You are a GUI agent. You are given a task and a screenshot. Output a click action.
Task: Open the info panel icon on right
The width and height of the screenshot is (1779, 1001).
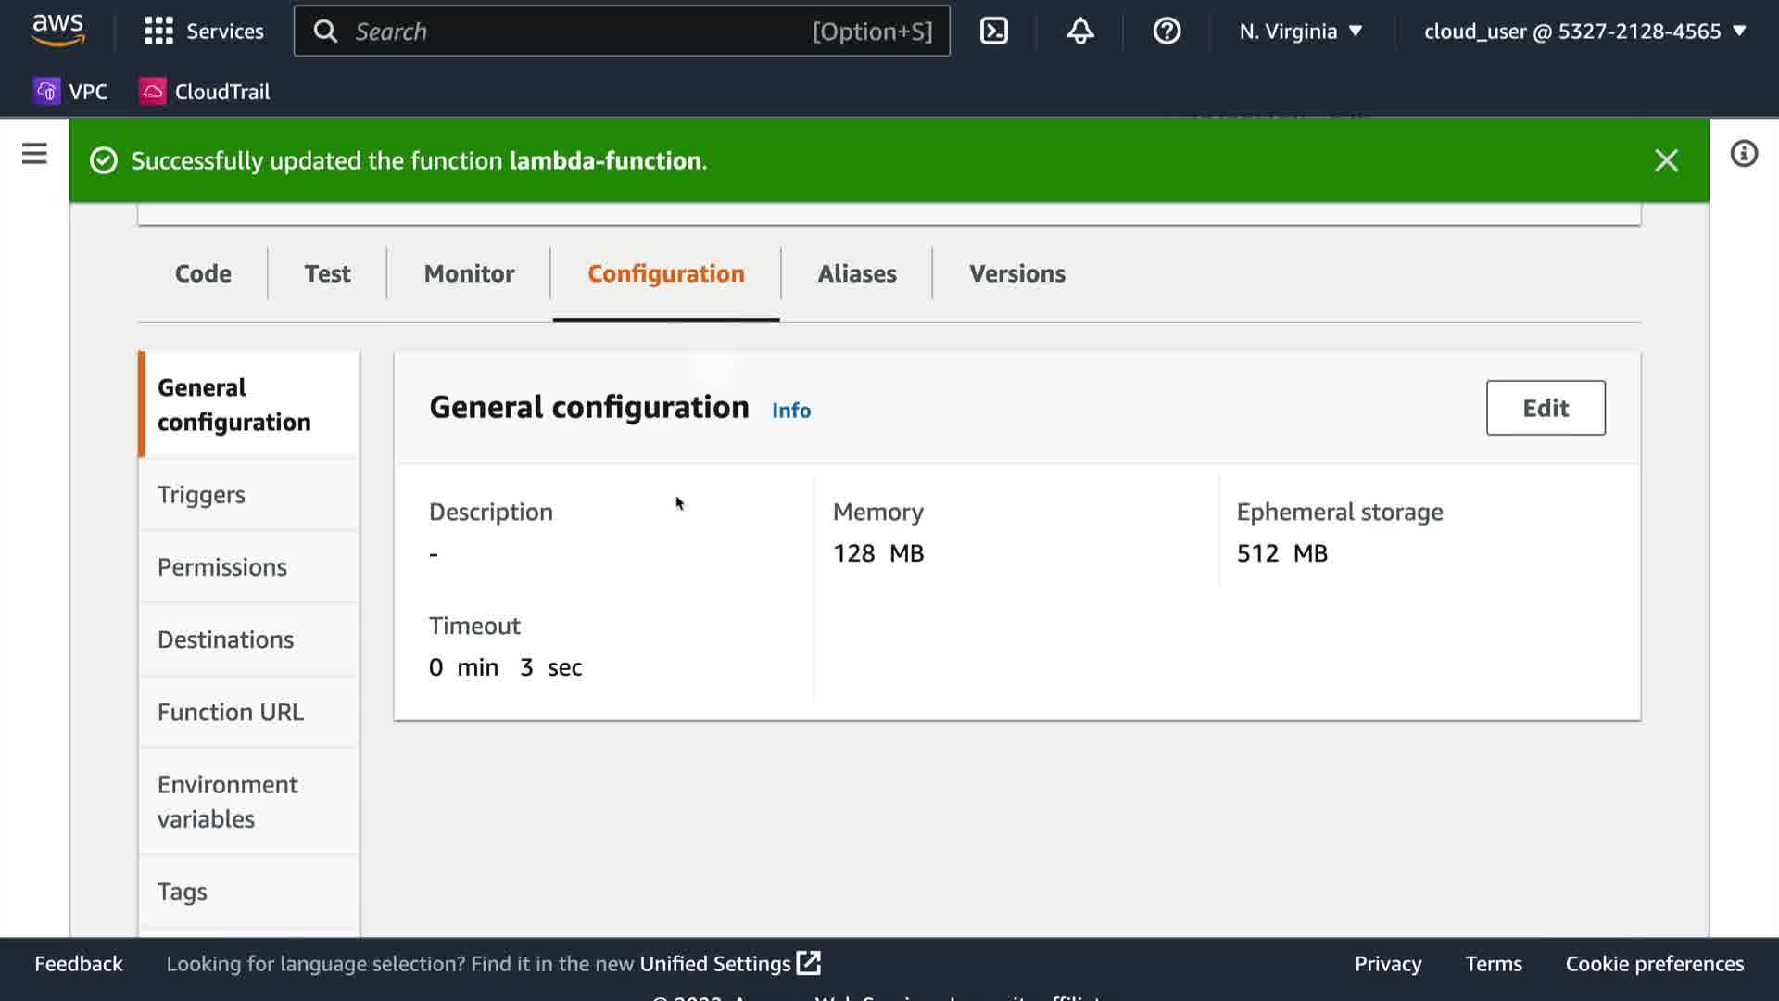pos(1744,154)
